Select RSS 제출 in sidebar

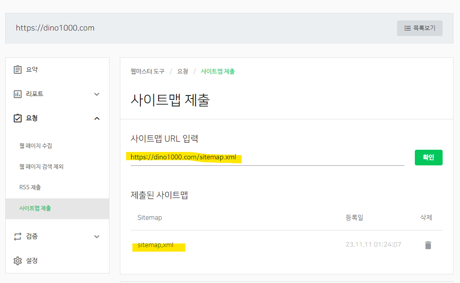(x=30, y=188)
